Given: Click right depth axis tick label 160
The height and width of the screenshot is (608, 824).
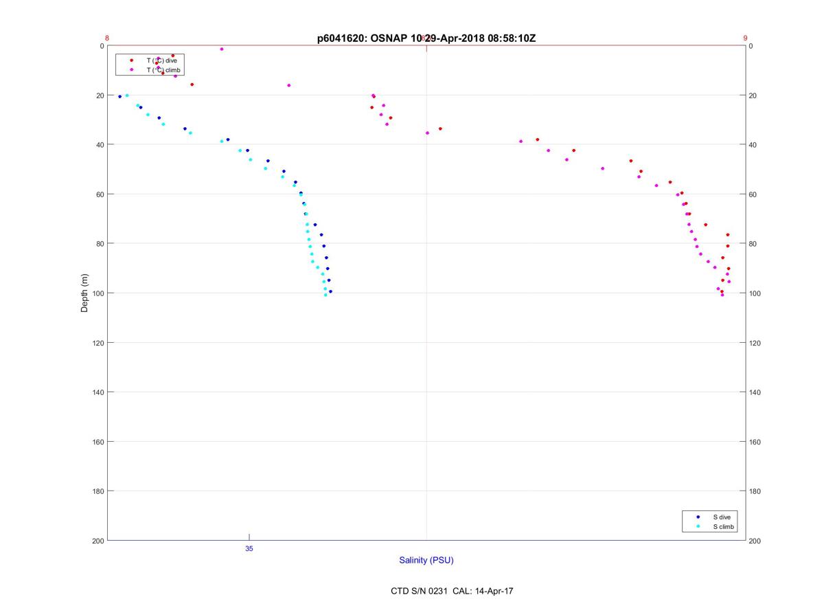Looking at the screenshot, I should pos(755,442).
